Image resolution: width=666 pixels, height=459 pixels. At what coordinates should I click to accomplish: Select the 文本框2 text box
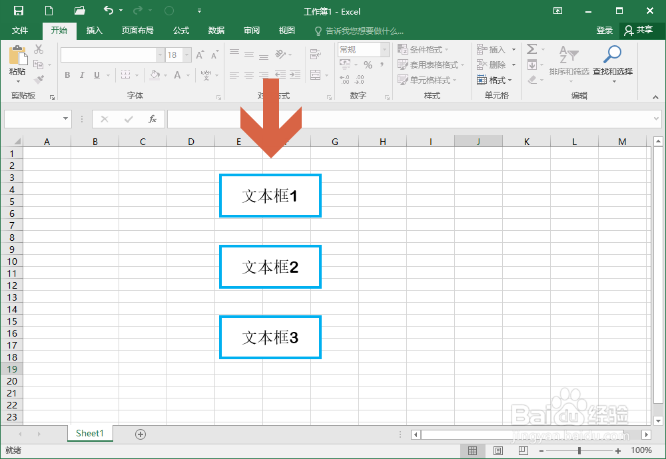[270, 267]
